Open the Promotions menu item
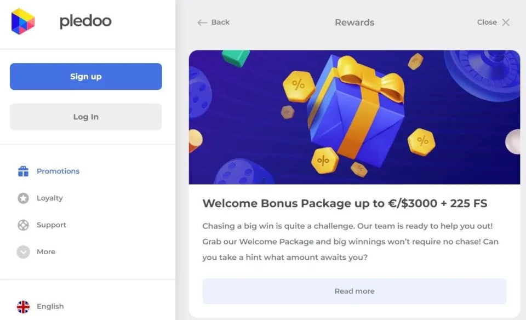 (x=58, y=170)
